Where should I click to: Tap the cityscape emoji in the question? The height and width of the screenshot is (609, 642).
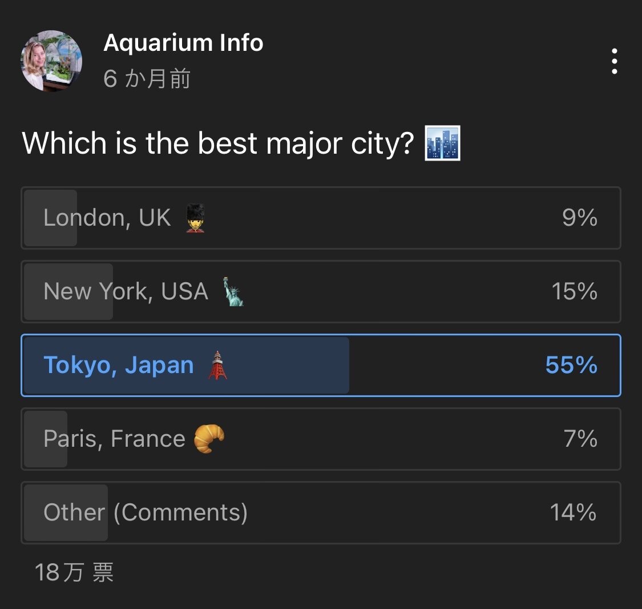(x=443, y=143)
